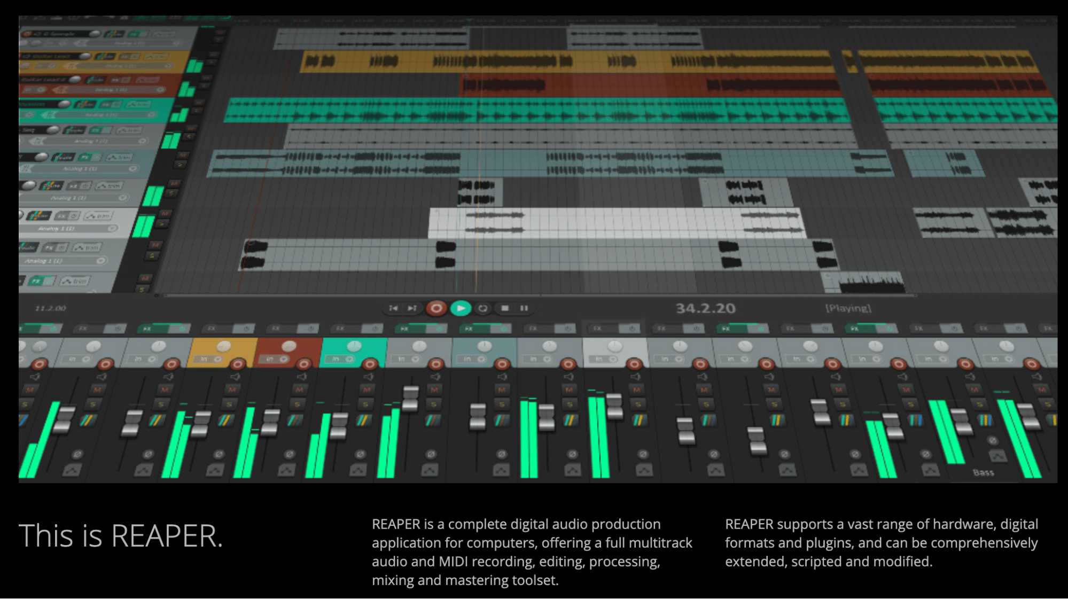Image resolution: width=1068 pixels, height=599 pixels.
Task: Click the "This is REAPER." heading
Action: click(121, 536)
